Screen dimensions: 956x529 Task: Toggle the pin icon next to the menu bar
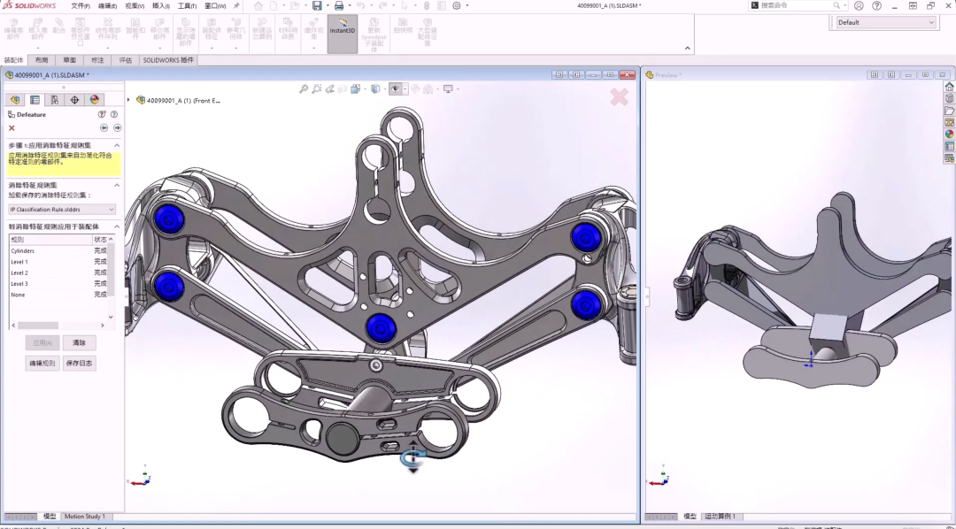tap(236, 5)
